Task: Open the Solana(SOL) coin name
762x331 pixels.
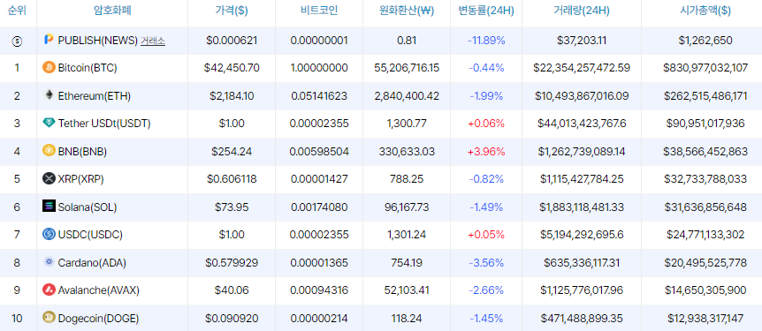Action: (x=88, y=207)
